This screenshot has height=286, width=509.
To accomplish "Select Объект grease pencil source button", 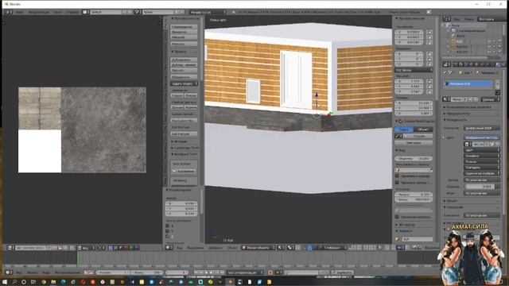I will point(423,129).
